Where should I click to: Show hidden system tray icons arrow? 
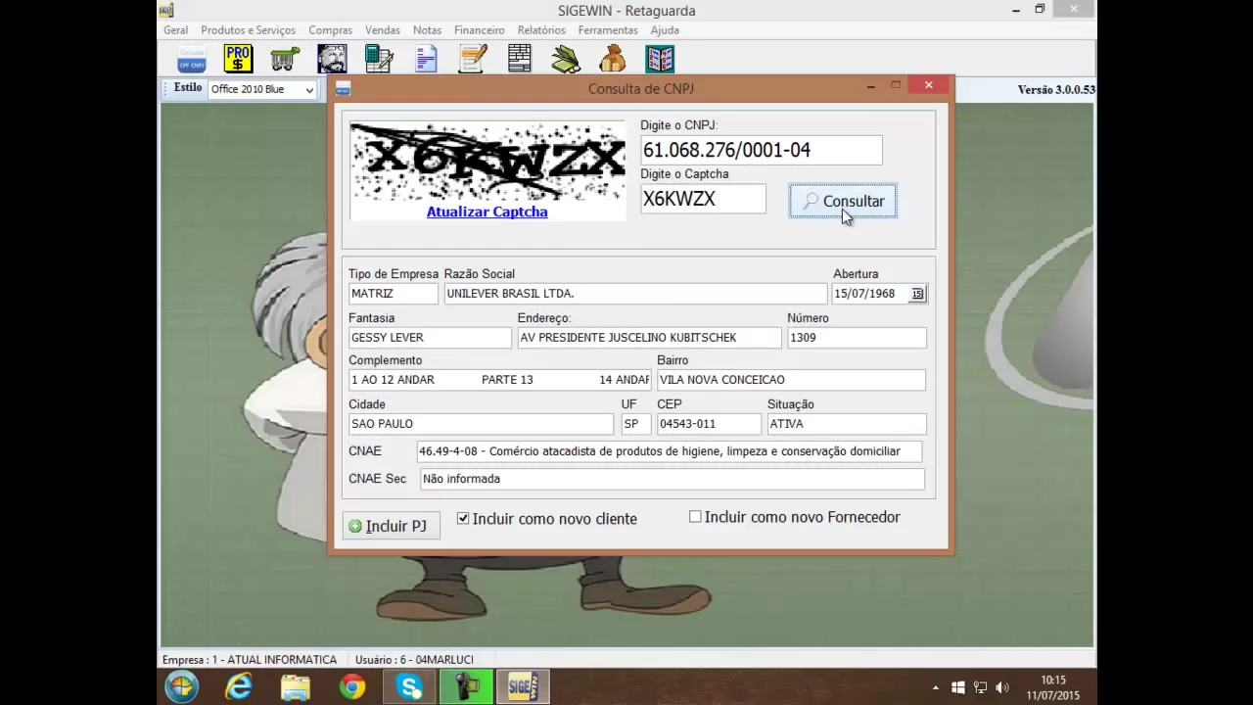tap(936, 687)
